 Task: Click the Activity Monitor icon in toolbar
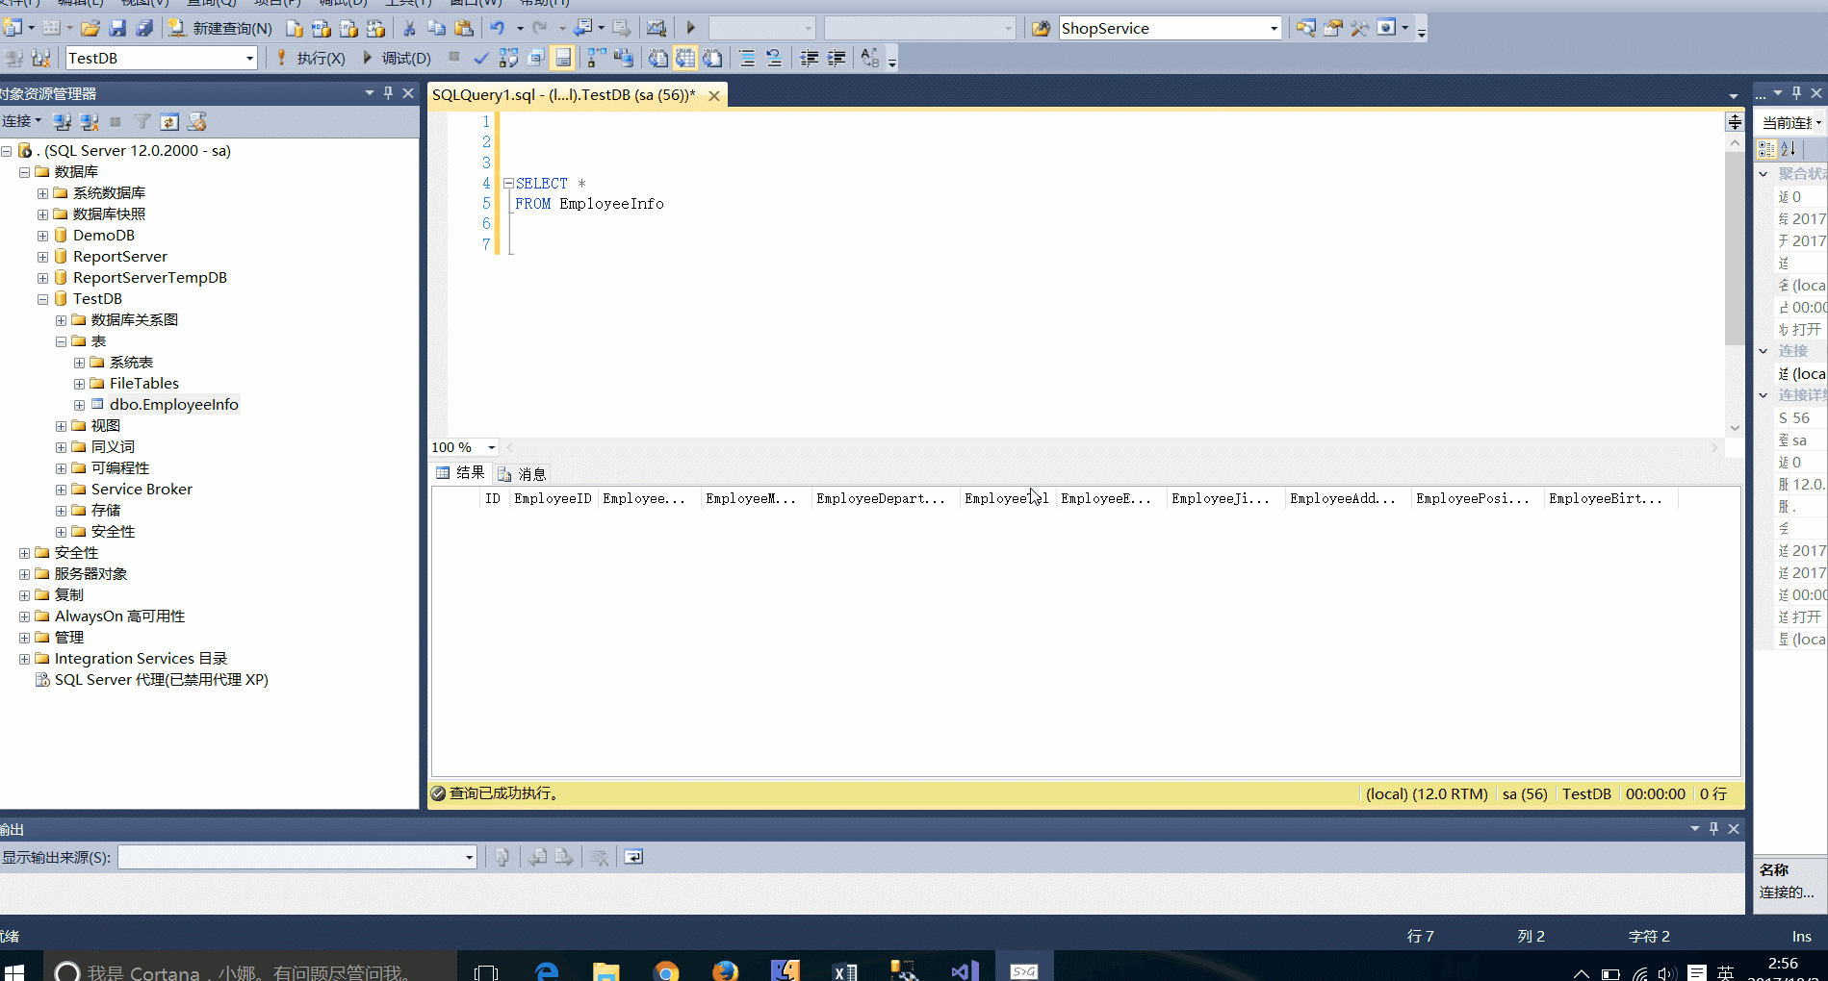656,28
